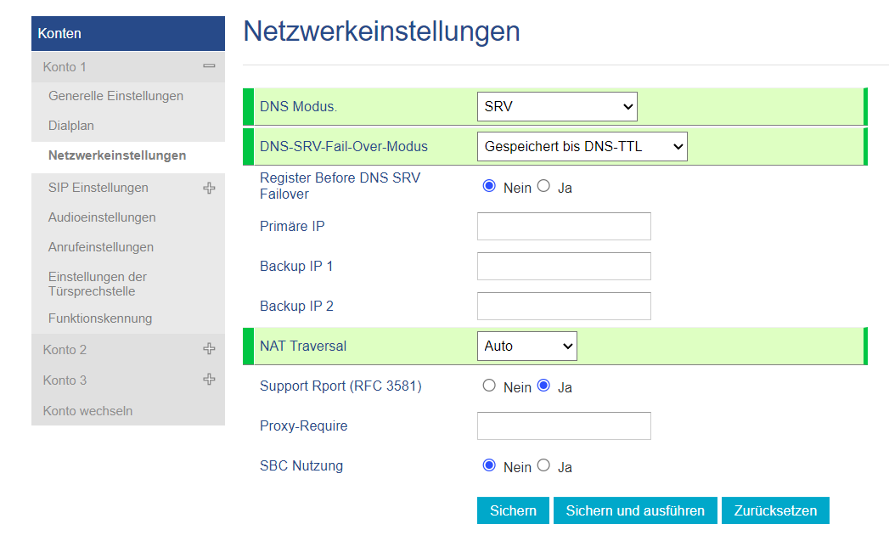Open Generelle Einstellungen in the sidebar
The height and width of the screenshot is (541, 889).
click(x=115, y=96)
